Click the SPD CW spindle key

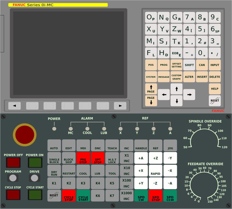[x=141, y=196]
